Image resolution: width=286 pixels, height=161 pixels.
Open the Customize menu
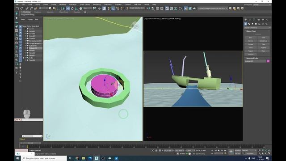(108, 4)
